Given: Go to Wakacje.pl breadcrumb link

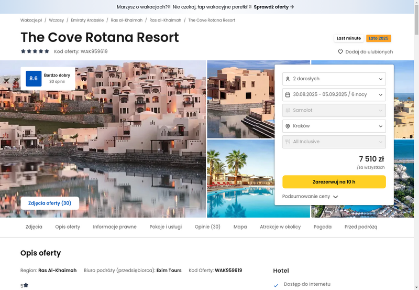Looking at the screenshot, I should tap(31, 20).
